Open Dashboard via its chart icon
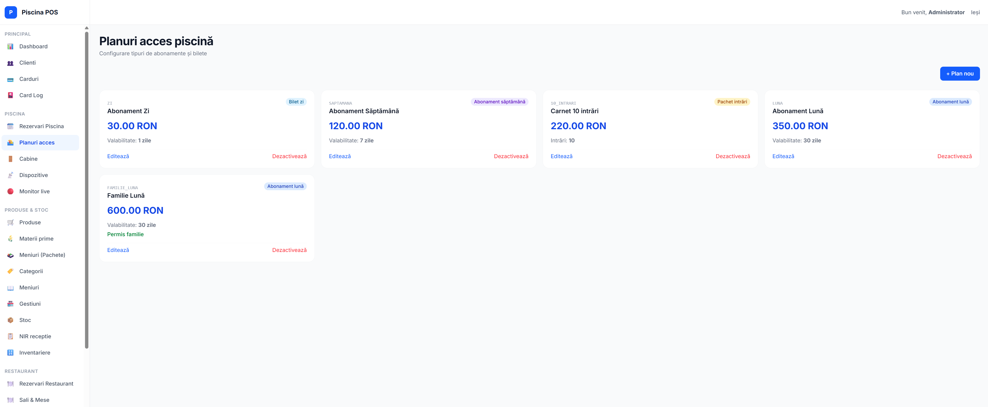988x407 pixels. pos(10,47)
